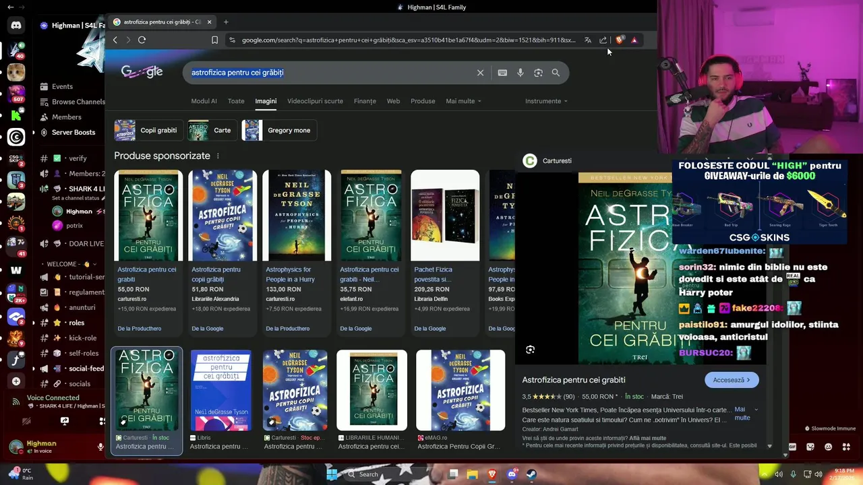Open the on-screen keyboard input tool
Image resolution: width=863 pixels, height=485 pixels.
click(x=502, y=73)
